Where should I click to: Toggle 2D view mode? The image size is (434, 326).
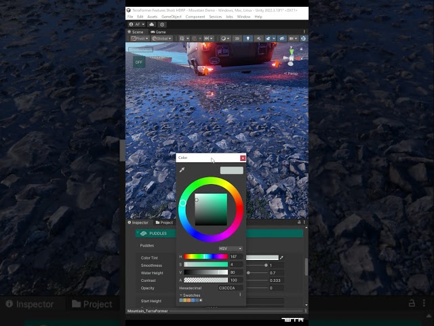(237, 39)
